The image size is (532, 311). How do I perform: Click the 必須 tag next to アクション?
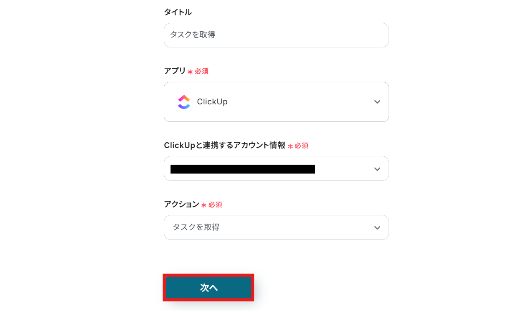coord(215,205)
